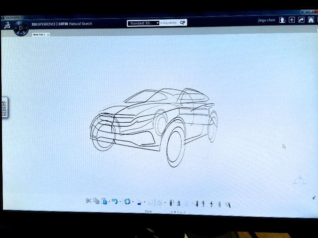Click the Paste clipboard icon
Image resolution: width=318 pixels, height=238 pixels.
click(x=104, y=201)
